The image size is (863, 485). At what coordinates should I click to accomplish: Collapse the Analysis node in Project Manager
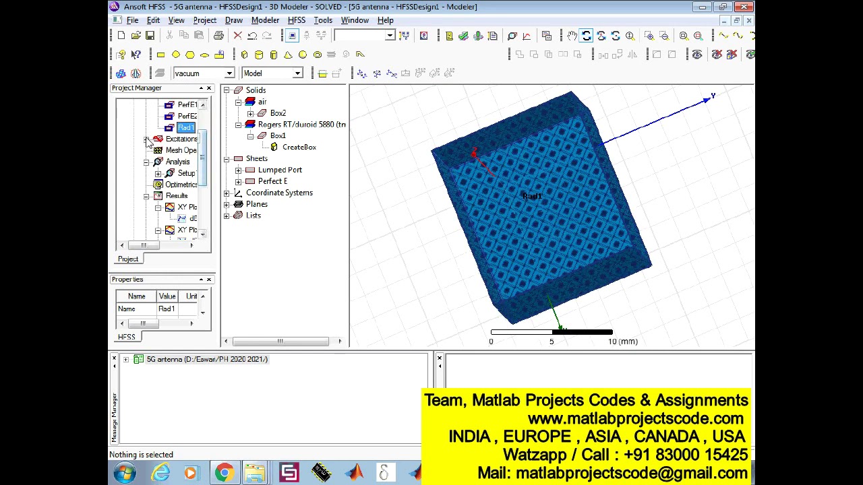[146, 162]
